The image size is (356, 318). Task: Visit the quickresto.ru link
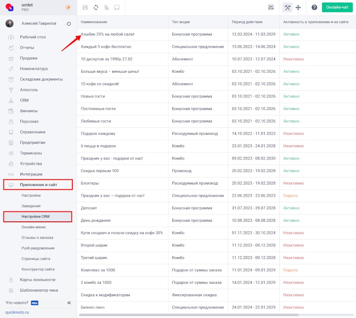17,312
